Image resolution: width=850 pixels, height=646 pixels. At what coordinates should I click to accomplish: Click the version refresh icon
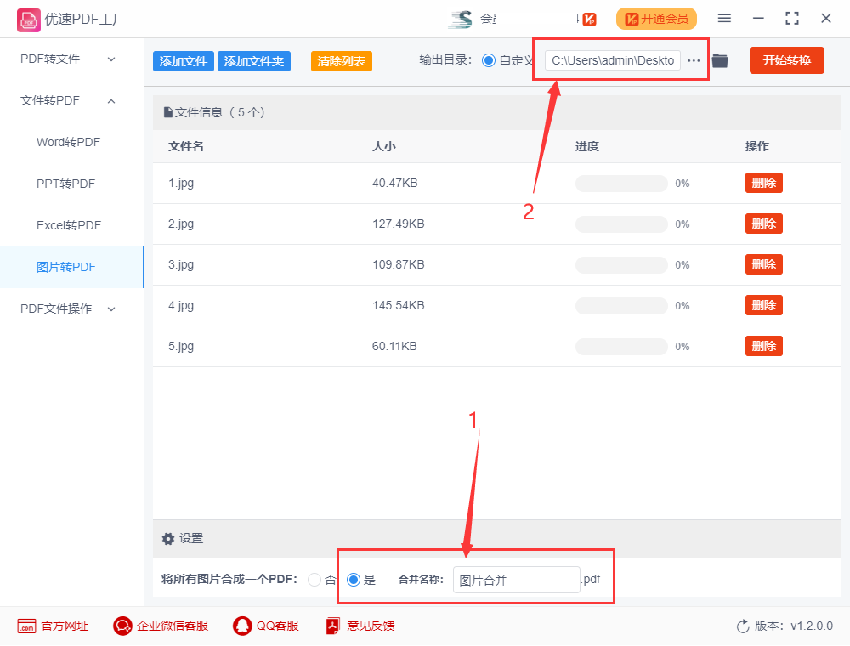[743, 626]
